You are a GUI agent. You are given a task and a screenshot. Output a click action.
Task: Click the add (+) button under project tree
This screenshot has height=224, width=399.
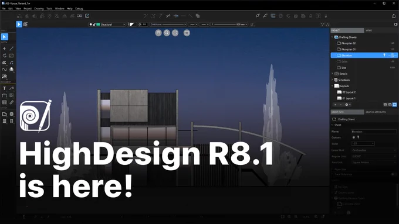(335, 105)
